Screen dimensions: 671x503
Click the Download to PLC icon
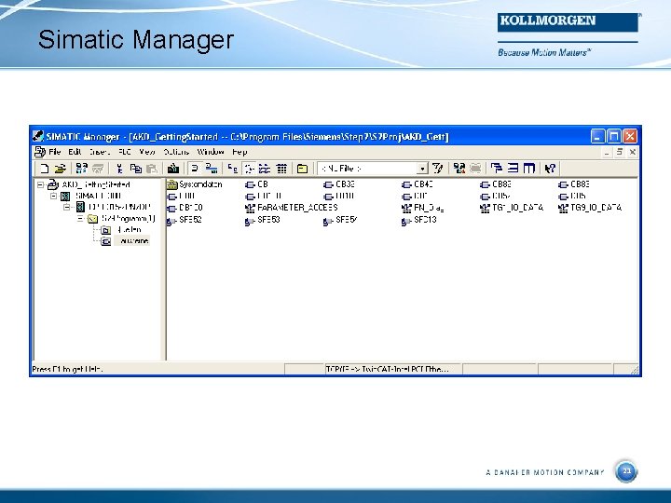[x=173, y=169]
